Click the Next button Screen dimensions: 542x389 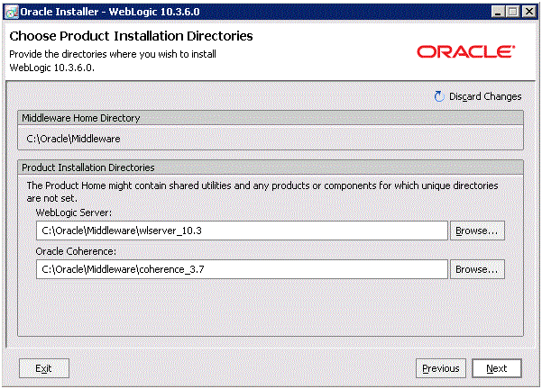tap(497, 368)
